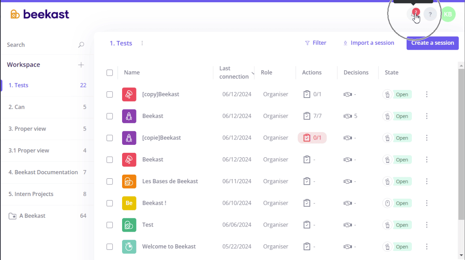
Task: Go to "4. Beekast Documentation" workspace
Action: 47,172
